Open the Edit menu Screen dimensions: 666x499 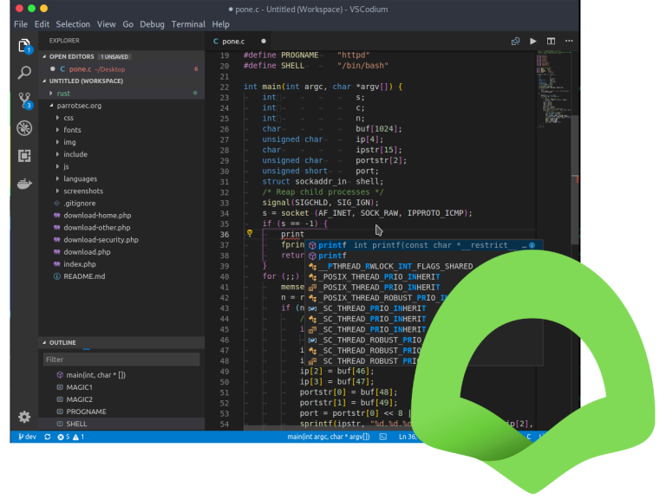tap(42, 24)
